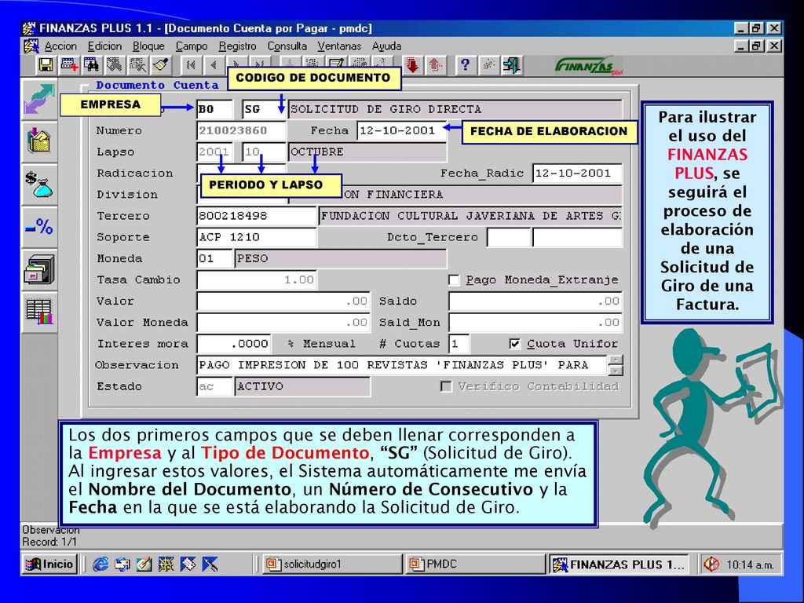Click the Observacion field down arrow
This screenshot has height=603, width=804.
(x=616, y=371)
